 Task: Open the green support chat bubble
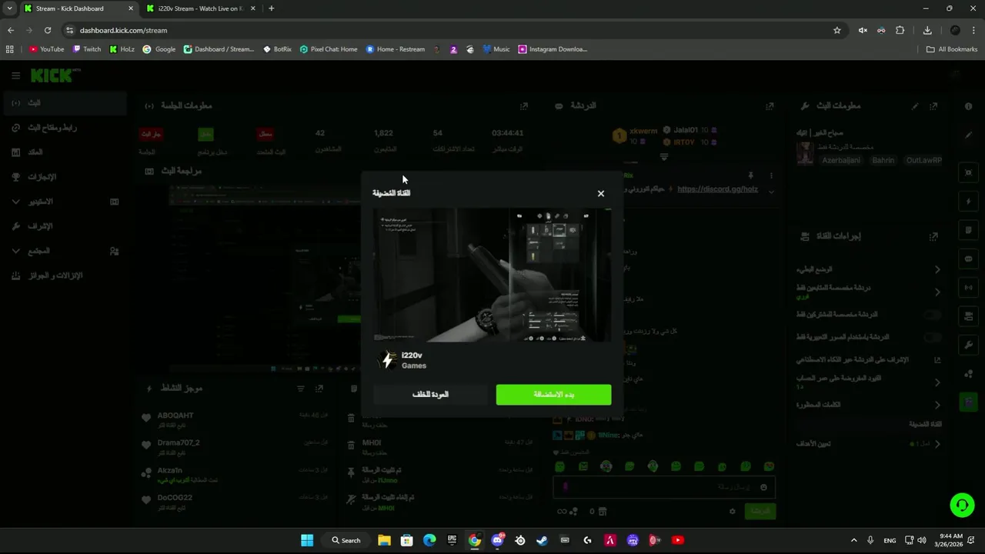(962, 505)
